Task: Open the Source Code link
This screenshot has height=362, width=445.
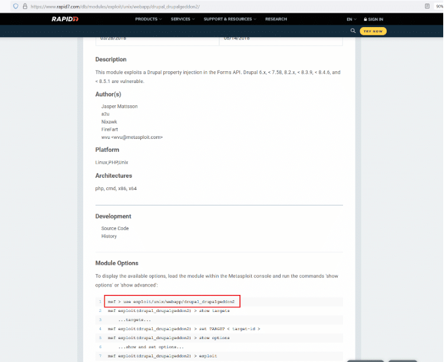Action: click(x=115, y=228)
